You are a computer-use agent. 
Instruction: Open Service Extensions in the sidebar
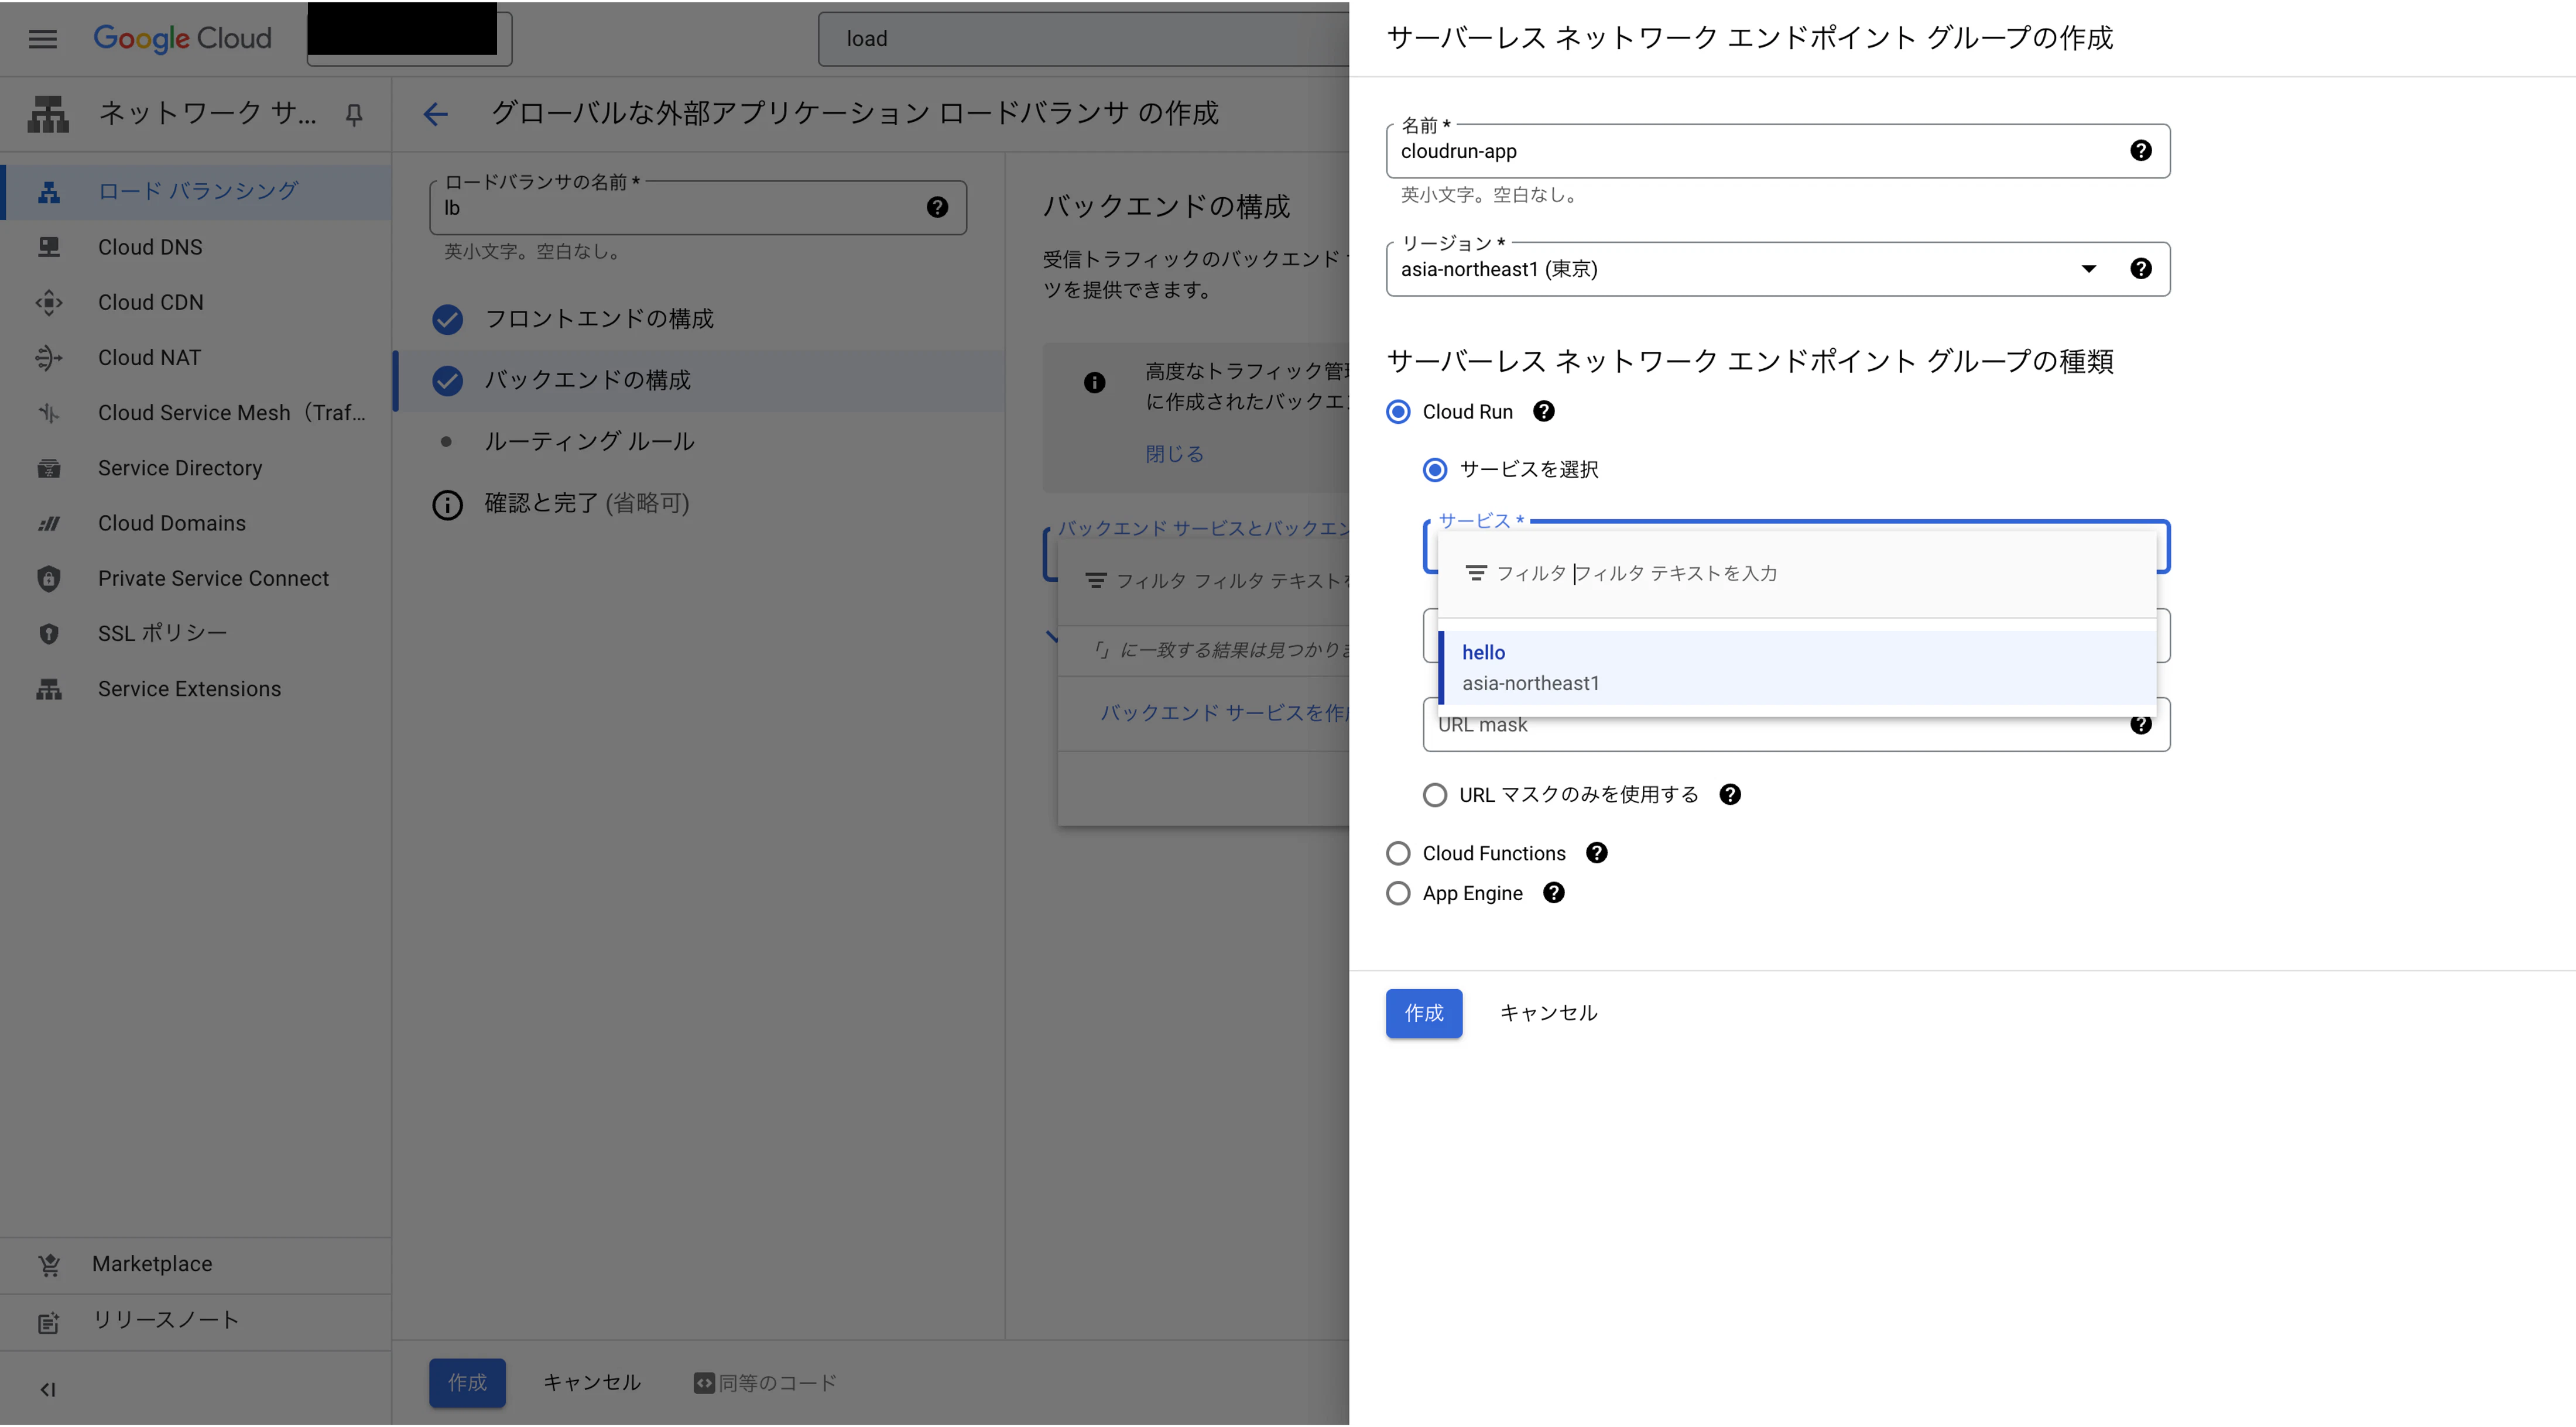pos(197,689)
